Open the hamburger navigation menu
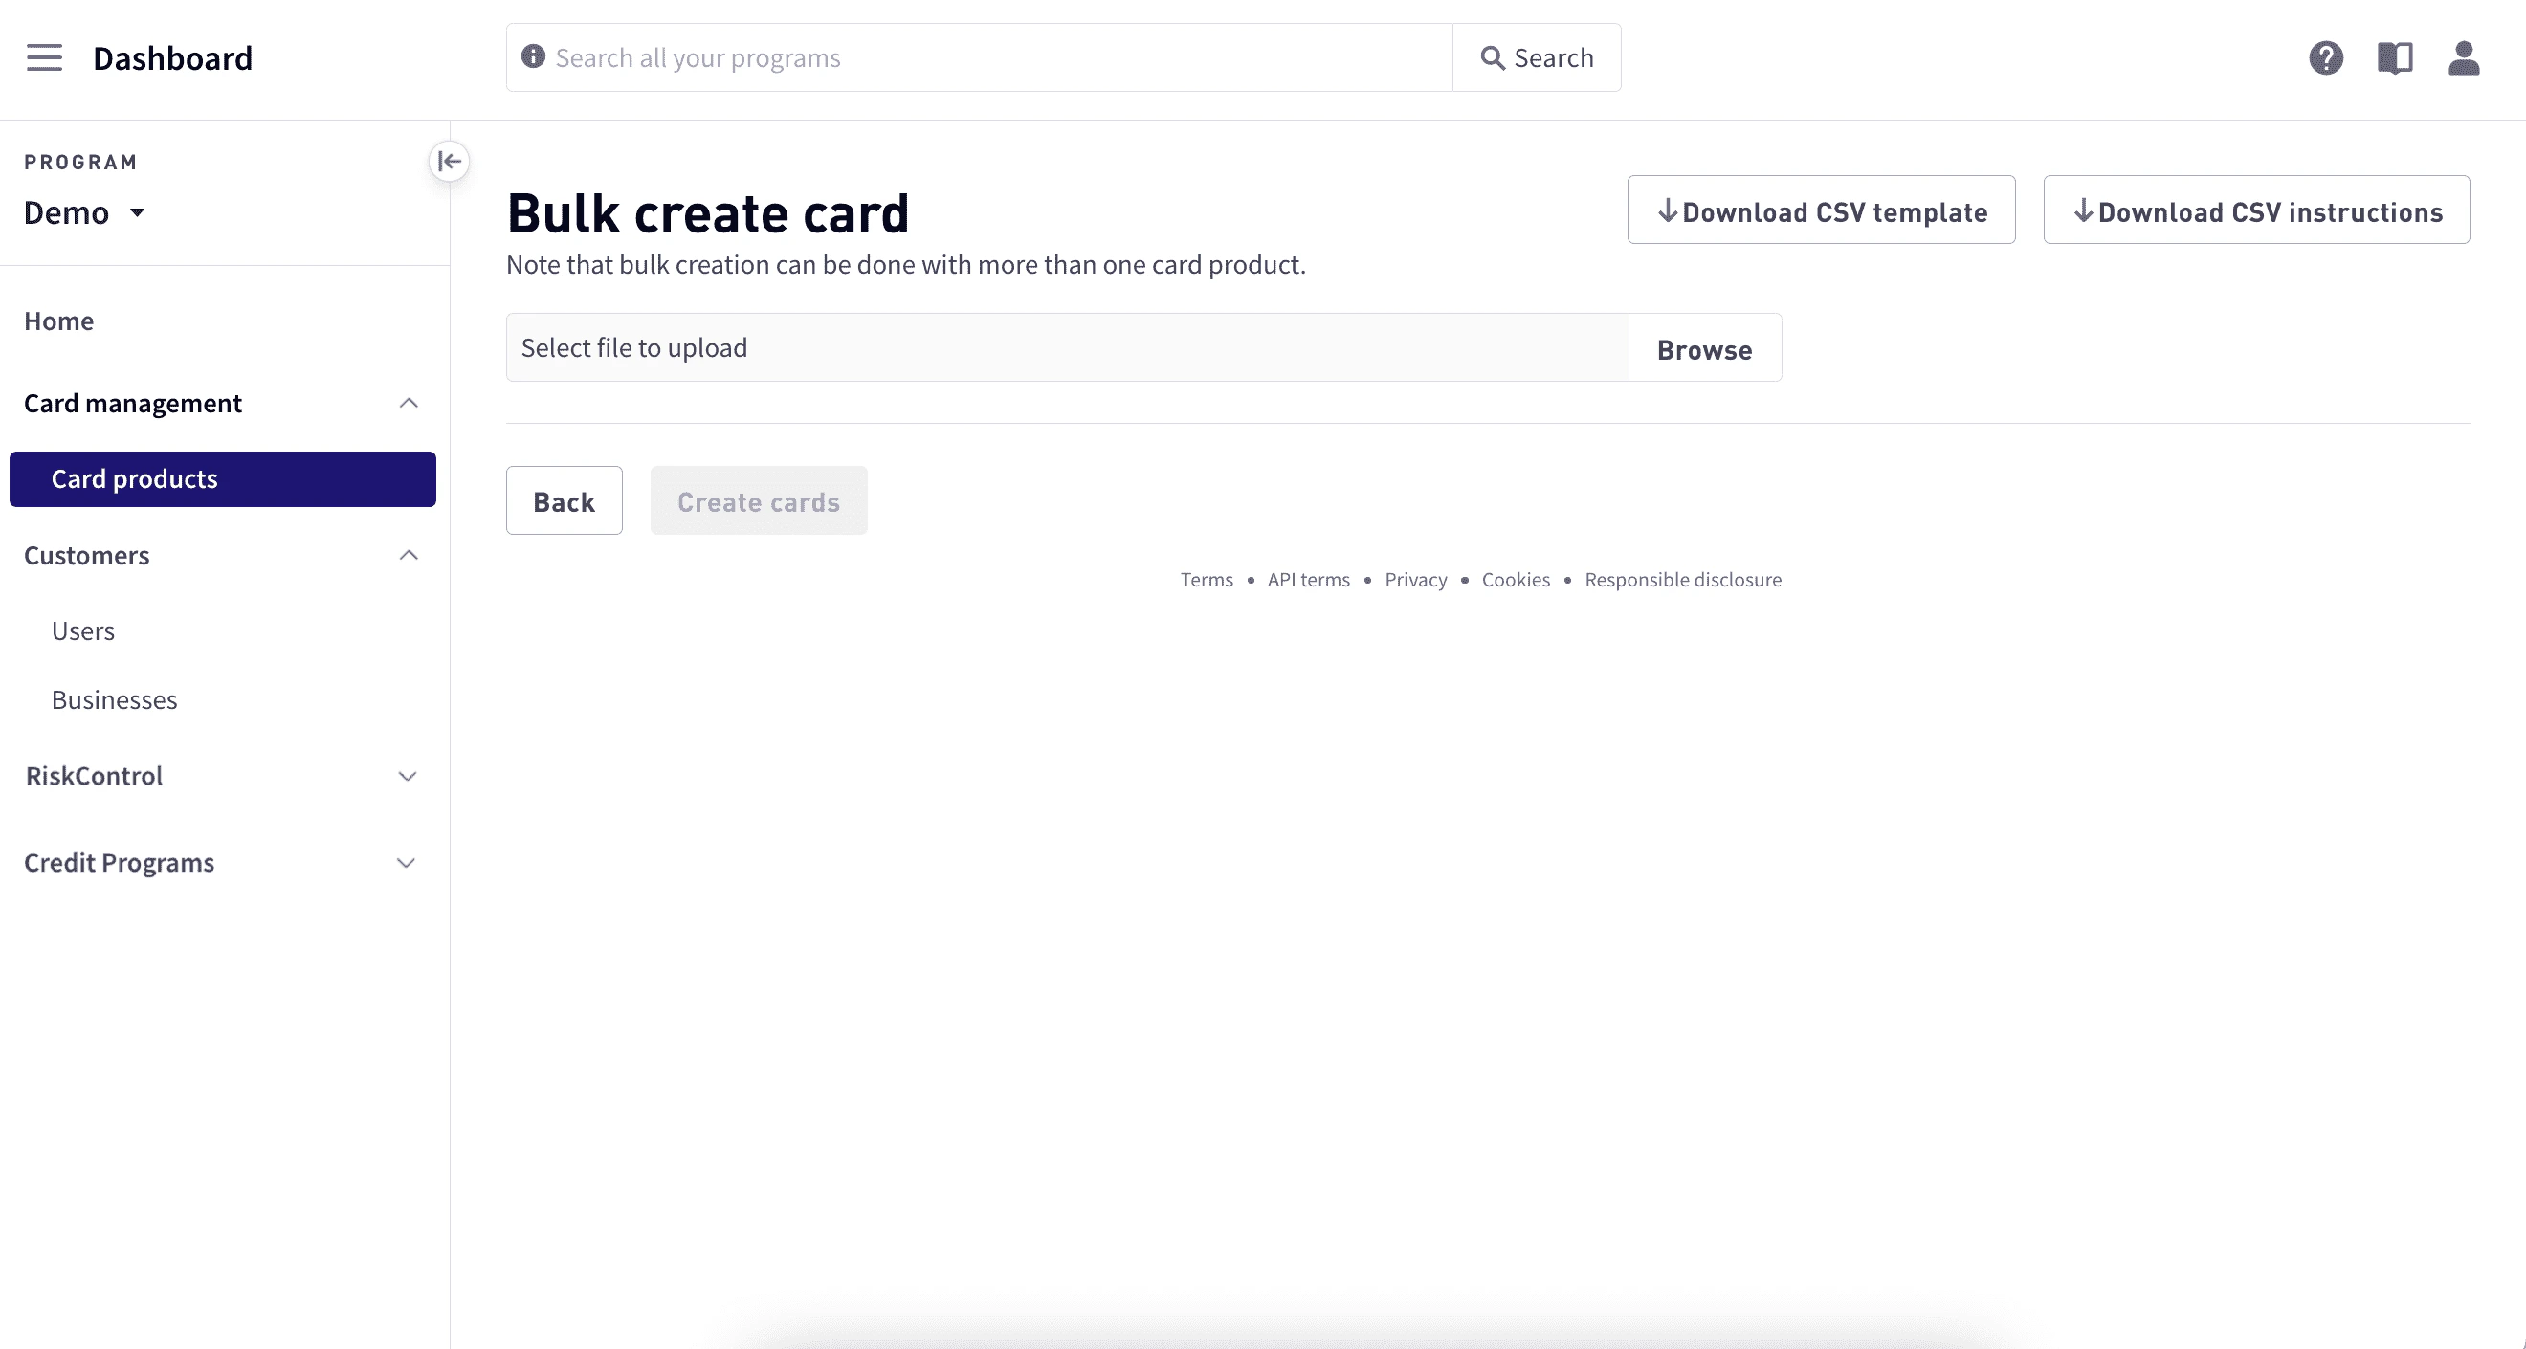 44,57
